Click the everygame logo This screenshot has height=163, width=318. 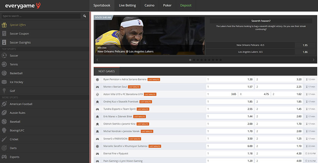click(x=23, y=6)
